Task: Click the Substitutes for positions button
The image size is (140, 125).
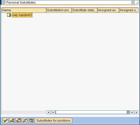Action: pos(53,121)
